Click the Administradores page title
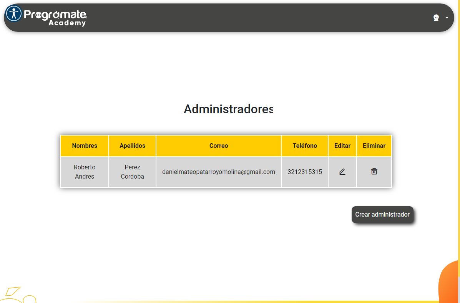The width and height of the screenshot is (460, 303). 229,109
